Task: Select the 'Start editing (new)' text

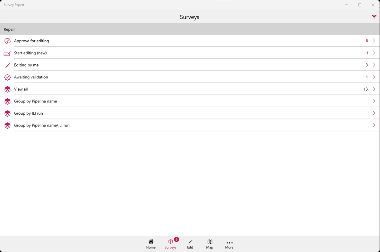Action: [x=30, y=53]
